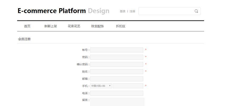Screen dimensions: 236x106
Task: Focus the 电话 telephone field
Action: pyautogui.click(x=117, y=93)
